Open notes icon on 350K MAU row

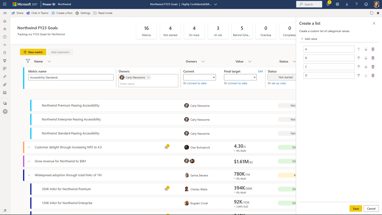(x=167, y=189)
